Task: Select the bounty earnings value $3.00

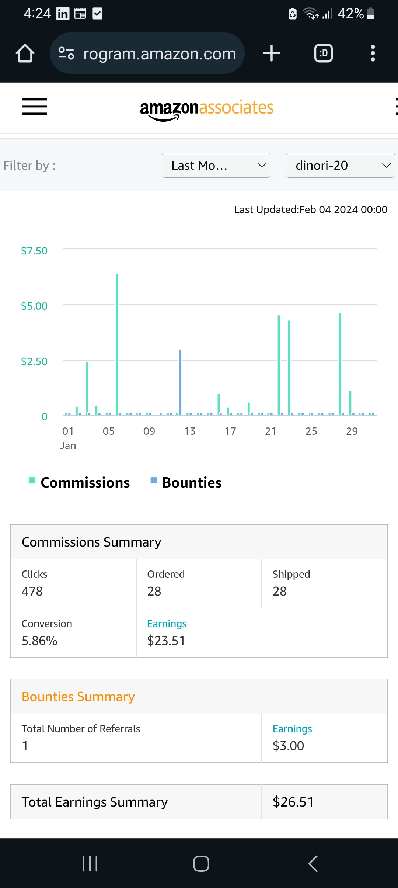Action: tap(289, 746)
